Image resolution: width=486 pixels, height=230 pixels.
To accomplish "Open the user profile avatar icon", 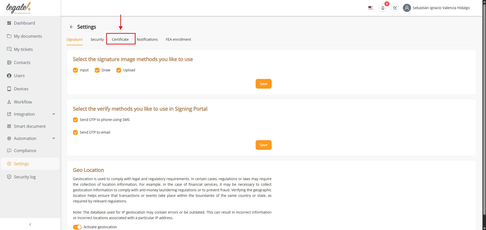I will [407, 8].
